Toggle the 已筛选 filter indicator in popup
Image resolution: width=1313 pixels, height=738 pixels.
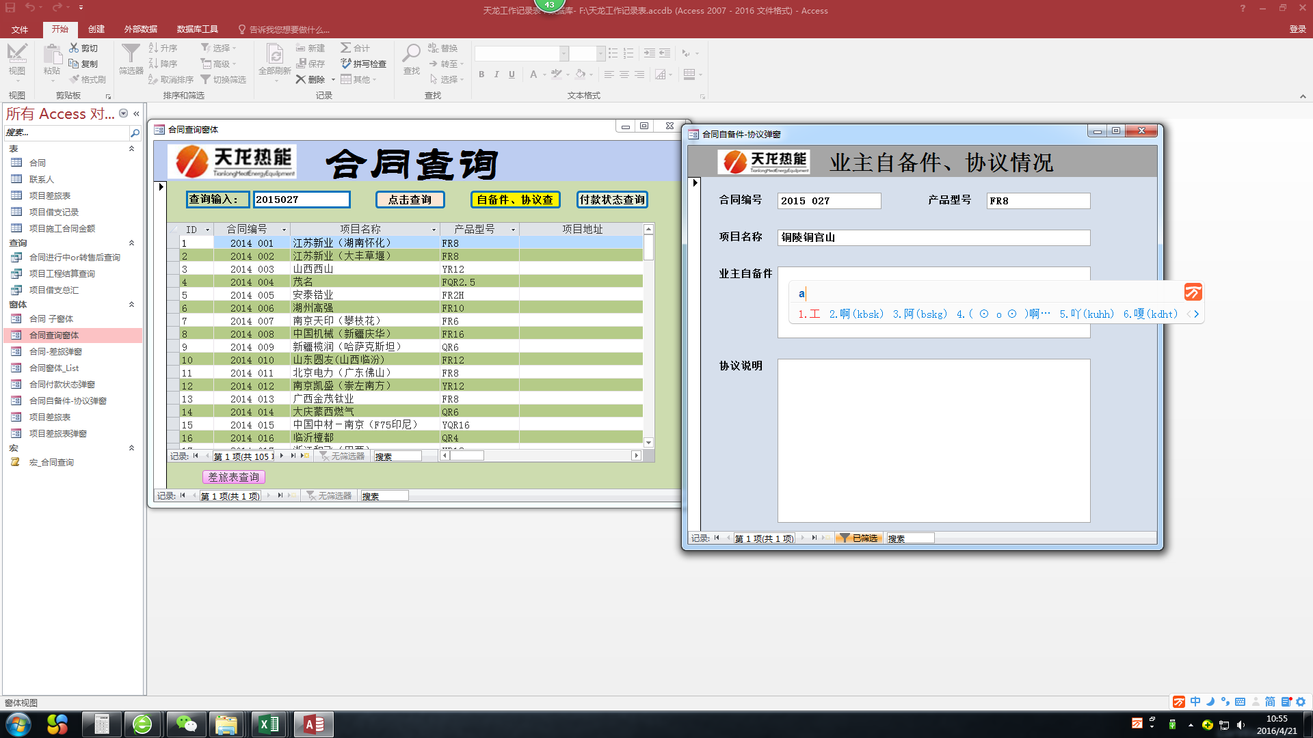pos(859,538)
